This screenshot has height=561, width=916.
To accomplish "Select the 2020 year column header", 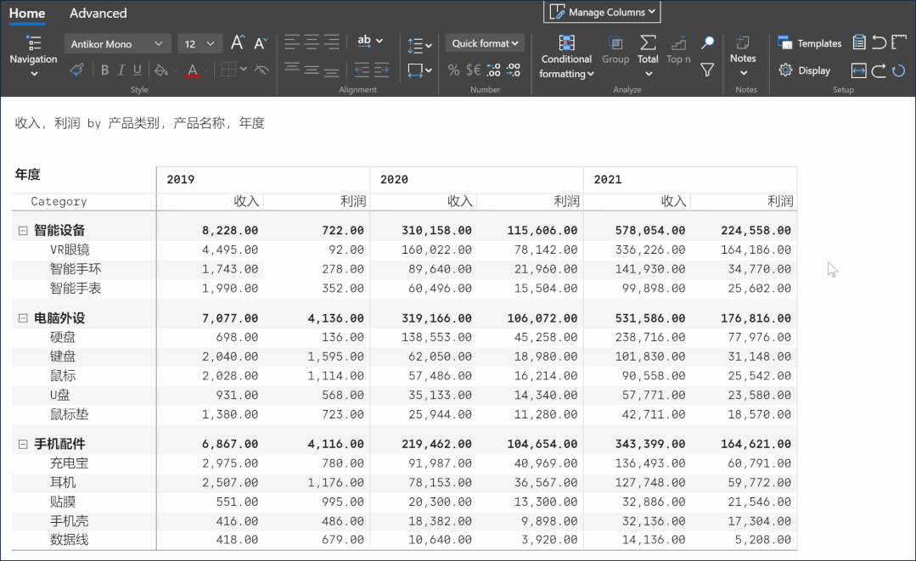I will pyautogui.click(x=477, y=180).
